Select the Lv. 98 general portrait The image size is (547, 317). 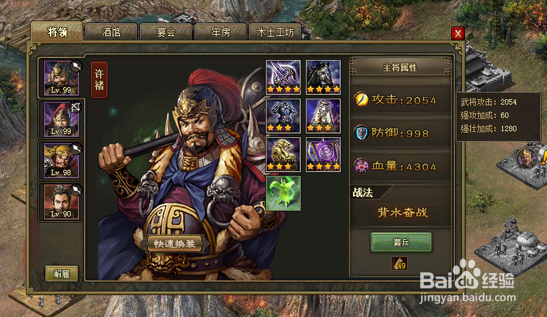pos(61,160)
